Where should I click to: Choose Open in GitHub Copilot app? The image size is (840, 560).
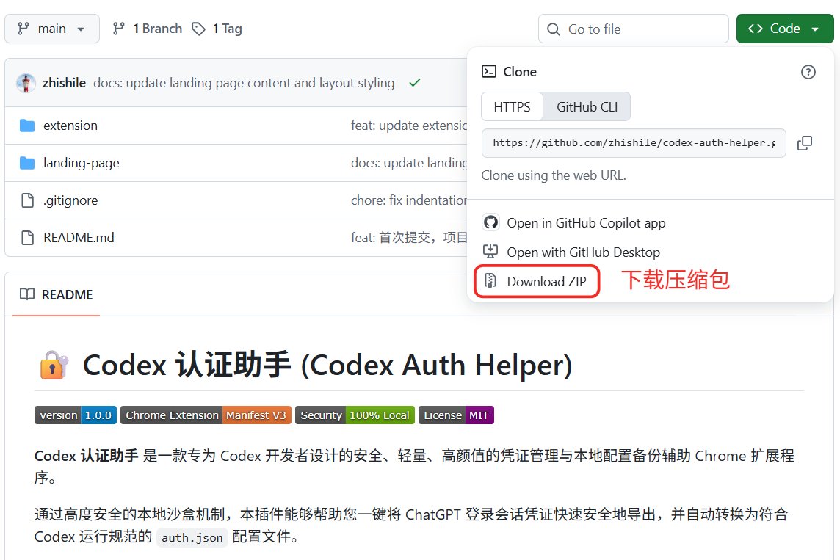pos(586,223)
